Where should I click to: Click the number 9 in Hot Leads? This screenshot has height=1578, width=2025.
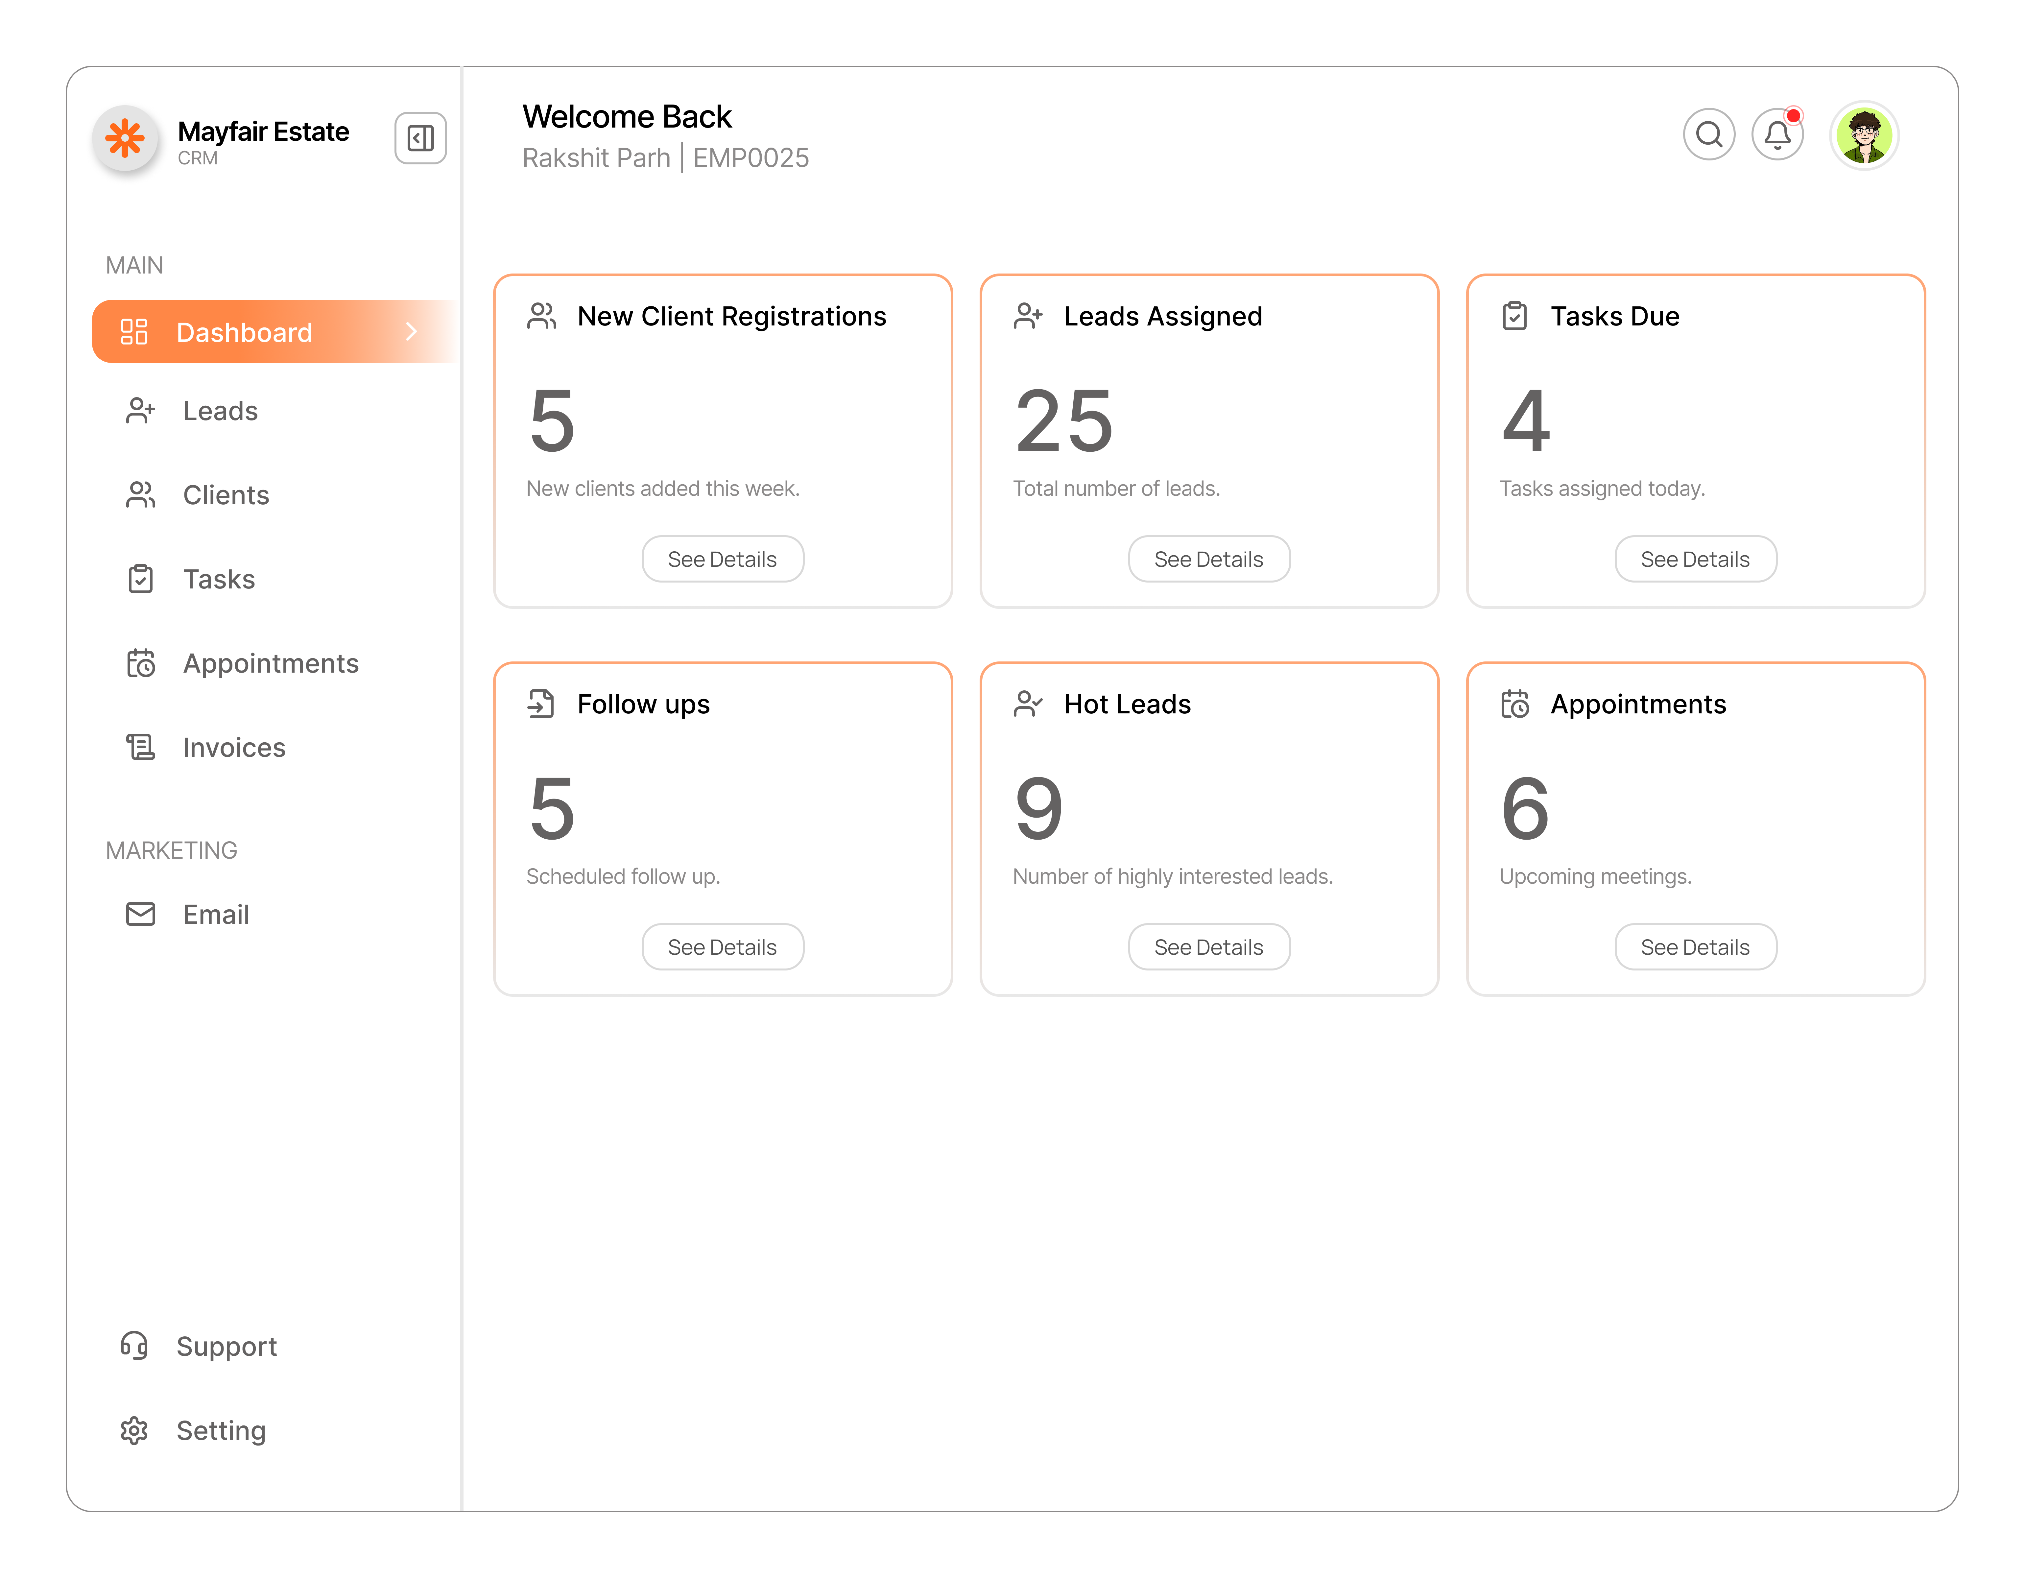point(1038,808)
